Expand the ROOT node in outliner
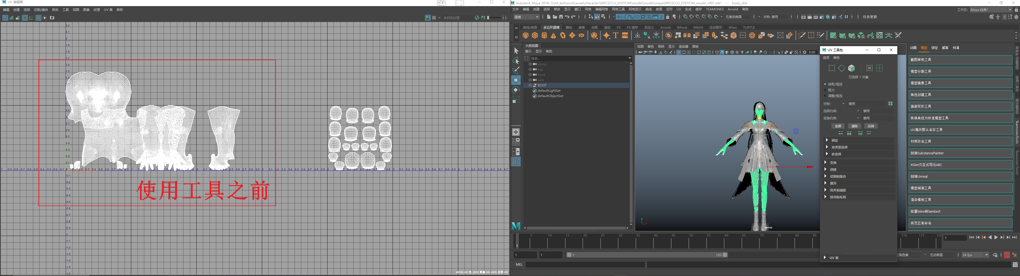This screenshot has width=1020, height=276. [530, 85]
